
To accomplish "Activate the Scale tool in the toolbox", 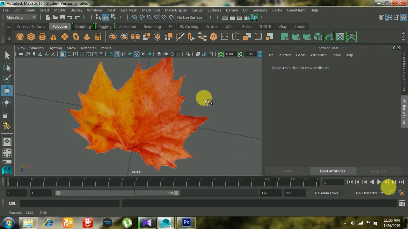I will point(7,114).
